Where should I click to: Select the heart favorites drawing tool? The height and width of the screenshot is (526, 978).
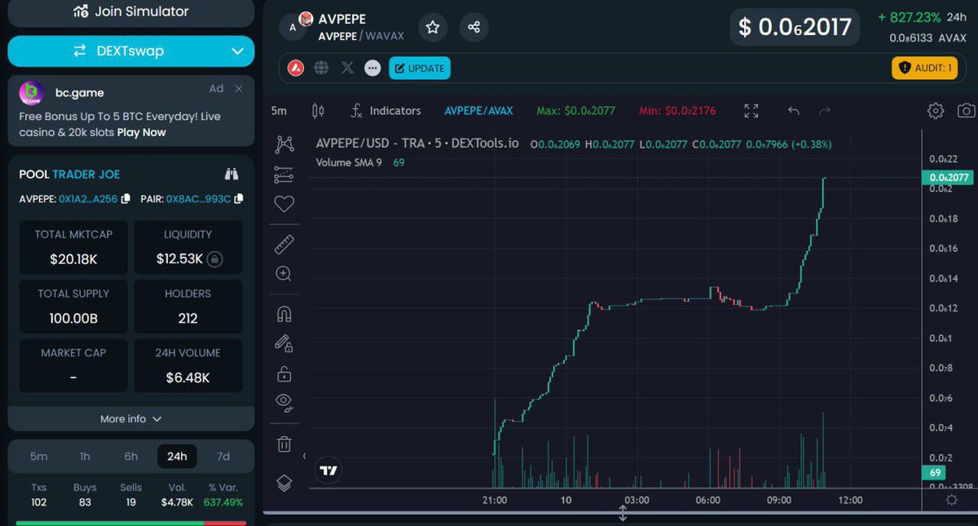pyautogui.click(x=284, y=204)
